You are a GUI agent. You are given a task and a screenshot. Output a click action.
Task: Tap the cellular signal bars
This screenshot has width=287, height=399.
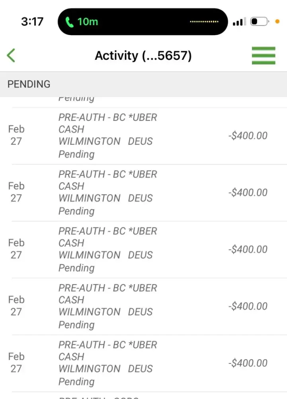[x=239, y=22]
